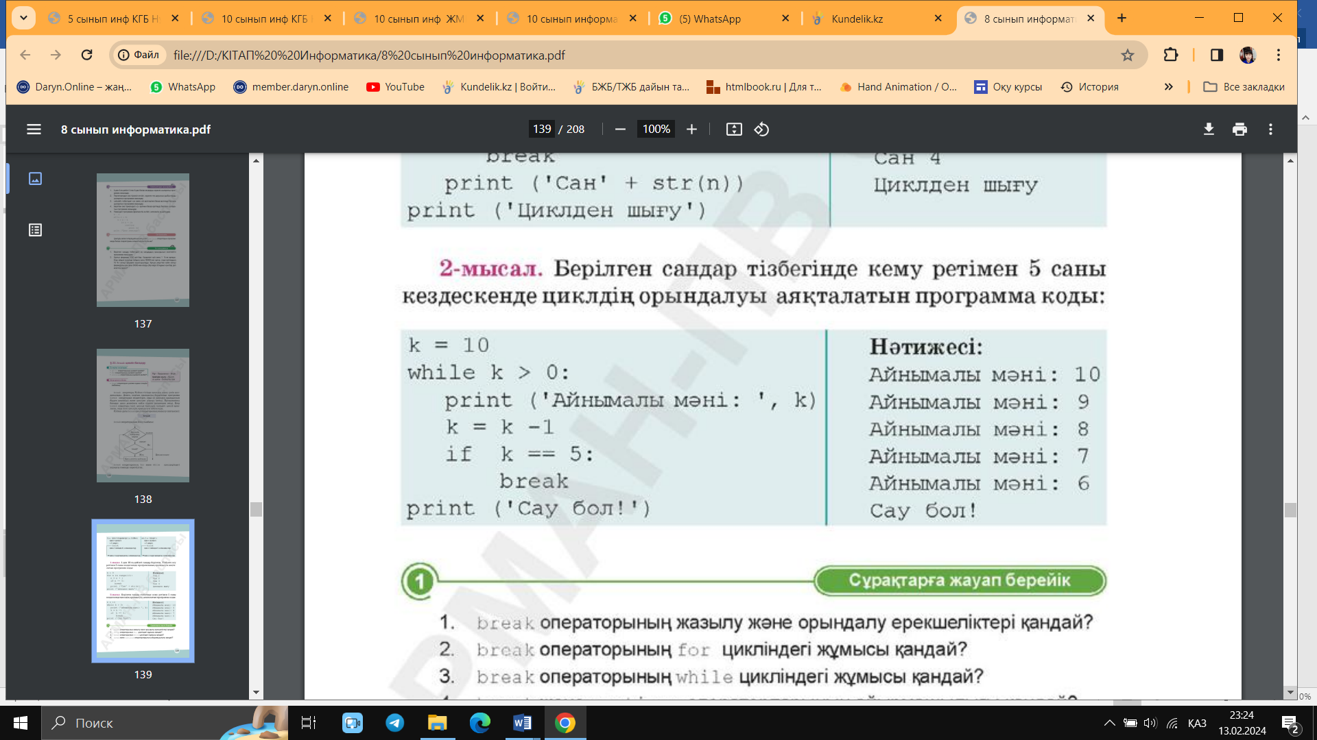Zoom out with the minus icon
Viewport: 1317px width, 740px height.
[x=620, y=129]
